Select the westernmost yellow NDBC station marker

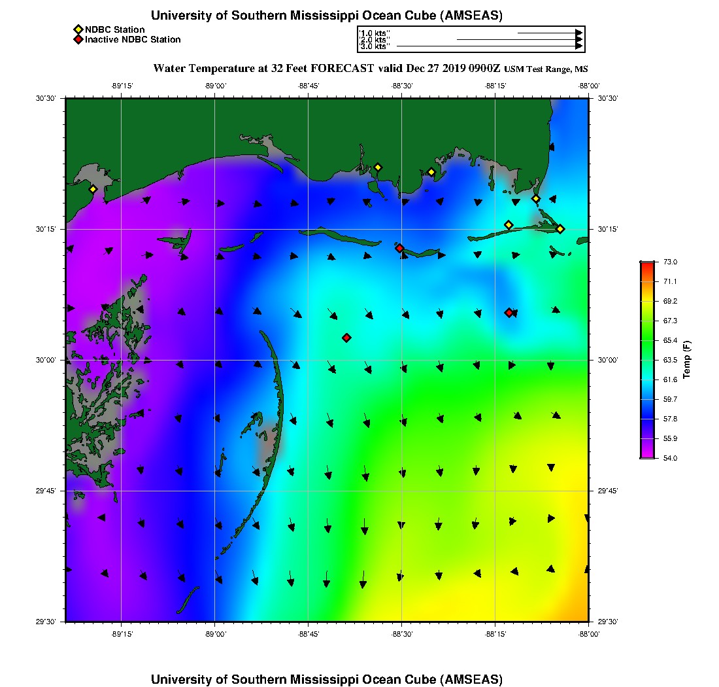pos(93,189)
